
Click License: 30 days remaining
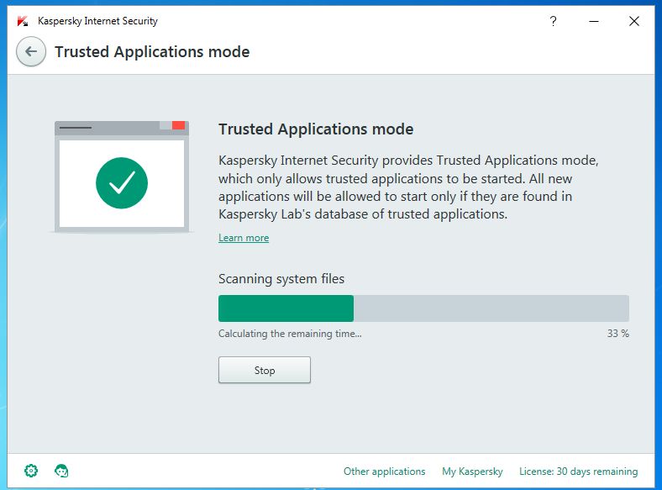pyautogui.click(x=578, y=472)
